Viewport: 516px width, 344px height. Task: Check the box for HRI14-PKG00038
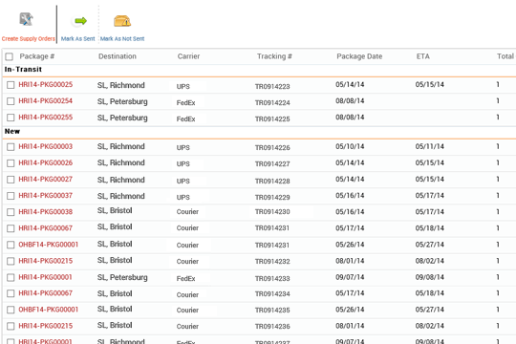click(11, 212)
